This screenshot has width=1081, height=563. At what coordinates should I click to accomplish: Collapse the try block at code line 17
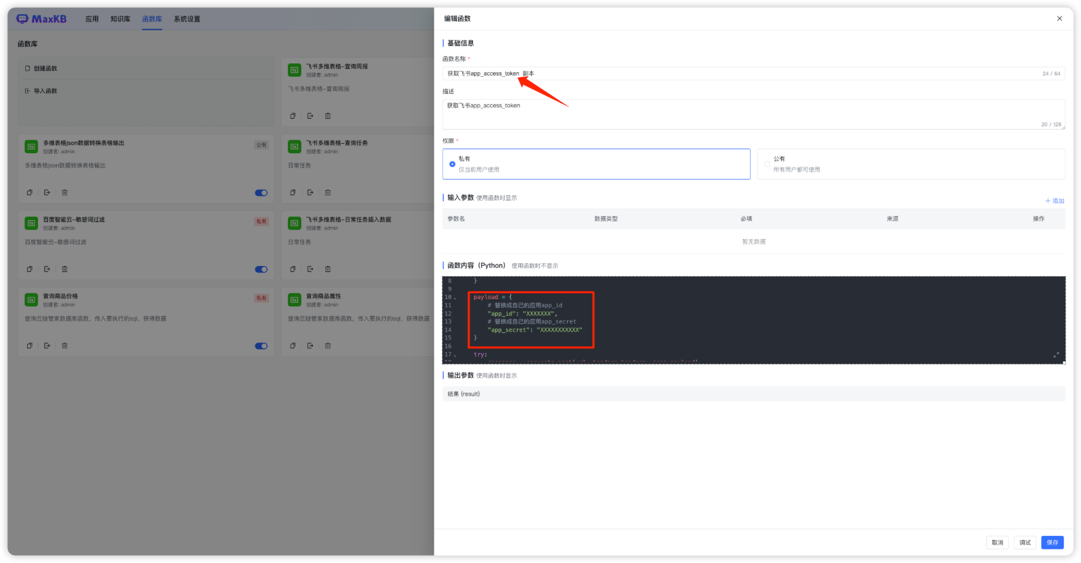click(455, 355)
